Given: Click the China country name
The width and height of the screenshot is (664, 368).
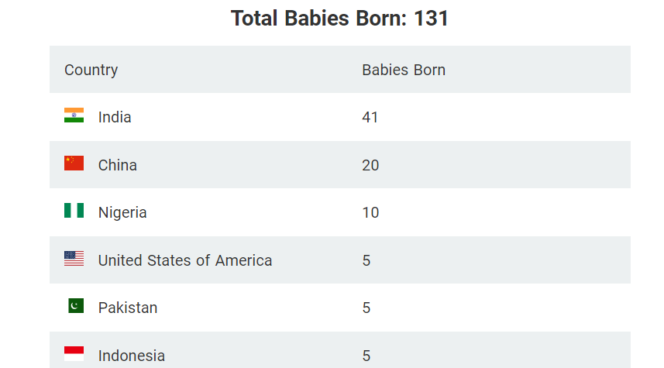Looking at the screenshot, I should pos(117,165).
